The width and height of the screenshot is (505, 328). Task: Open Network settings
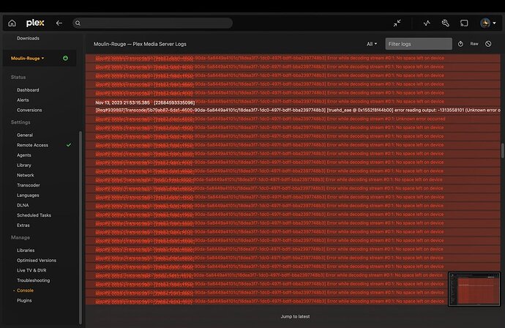pyautogui.click(x=26, y=175)
